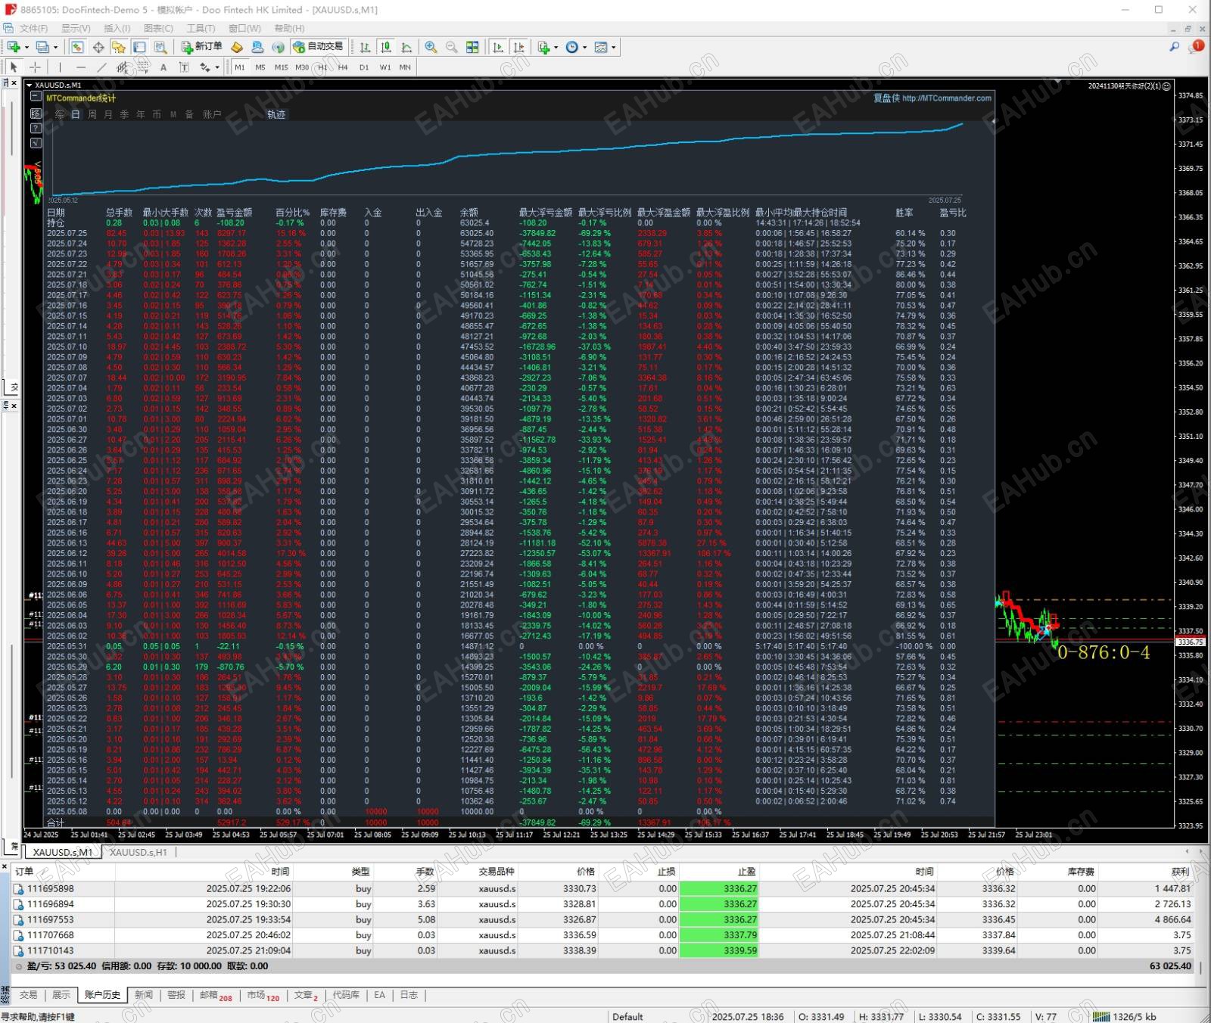Click the question mark help button in panel
1211x1023 pixels.
tap(36, 128)
